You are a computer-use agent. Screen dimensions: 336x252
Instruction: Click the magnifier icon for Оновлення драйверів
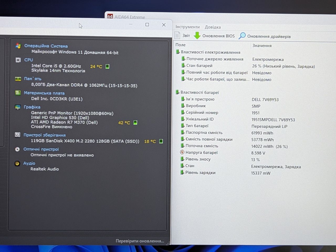(x=242, y=36)
